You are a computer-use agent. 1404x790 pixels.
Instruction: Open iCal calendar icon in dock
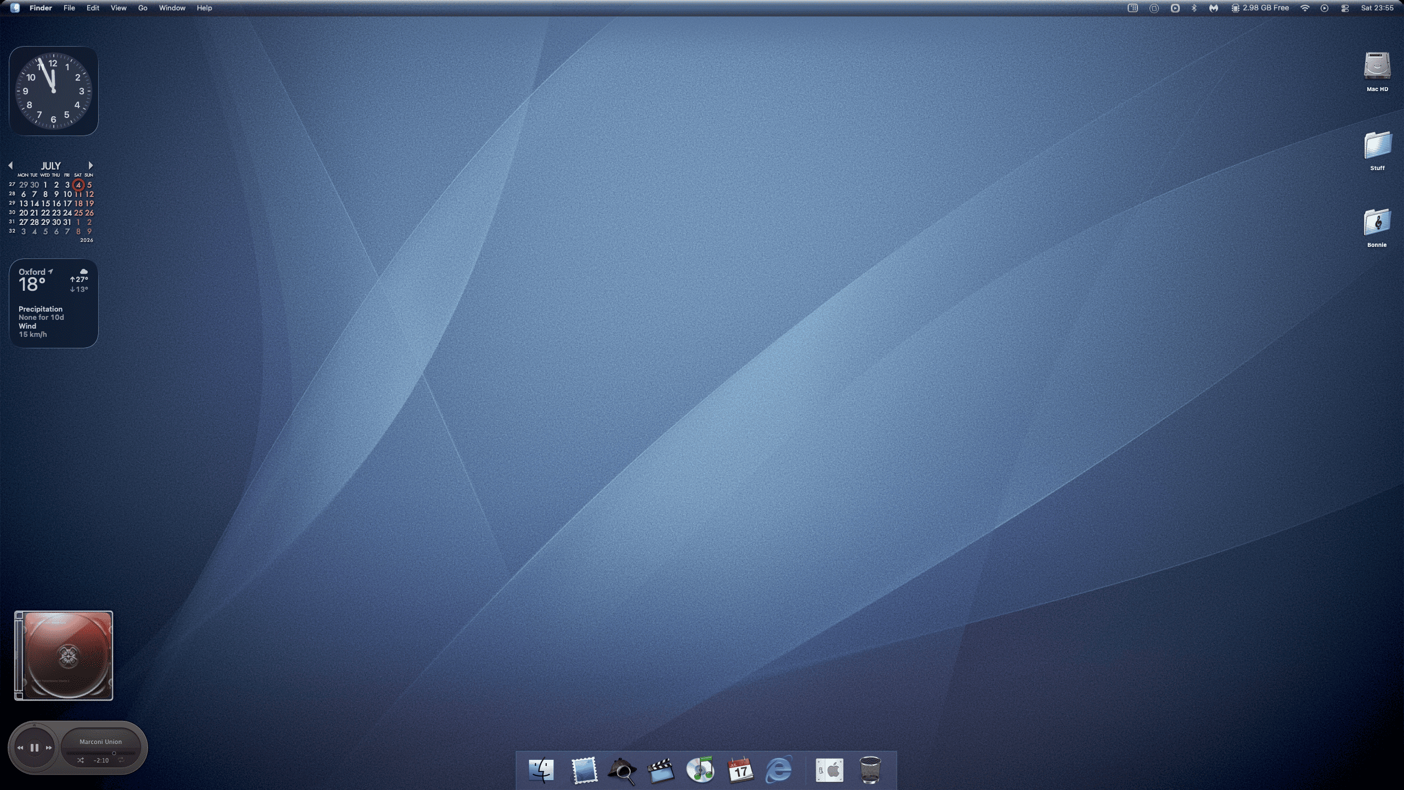pos(740,770)
